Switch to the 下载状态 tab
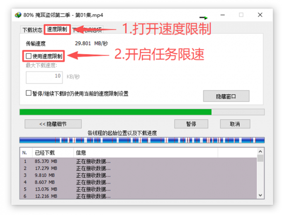Viewport: 282px width, 215px height. coord(32,30)
